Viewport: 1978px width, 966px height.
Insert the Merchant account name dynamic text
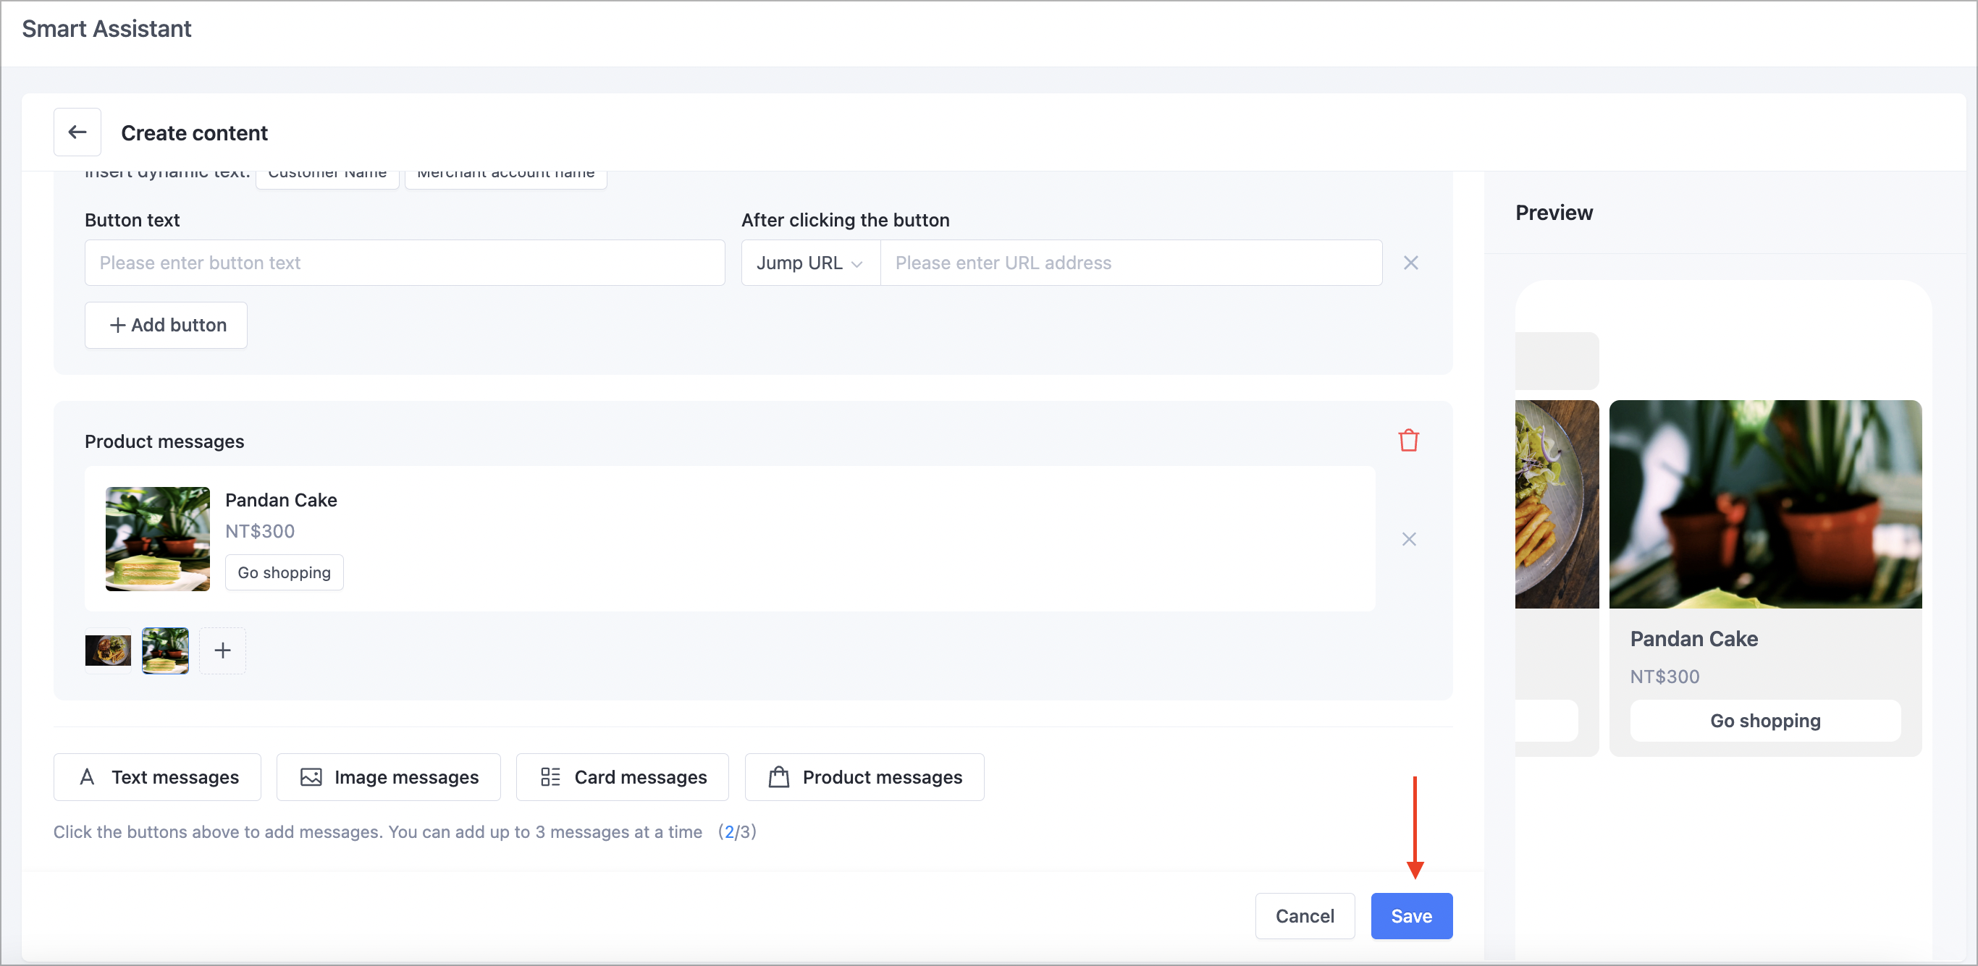point(505,178)
